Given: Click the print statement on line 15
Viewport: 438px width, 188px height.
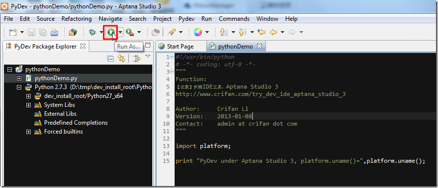Looking at the screenshot, I should click(x=300, y=161).
